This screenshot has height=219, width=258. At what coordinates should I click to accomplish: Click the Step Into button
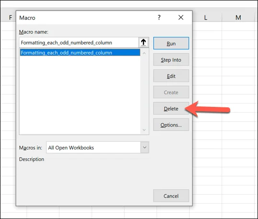point(171,59)
